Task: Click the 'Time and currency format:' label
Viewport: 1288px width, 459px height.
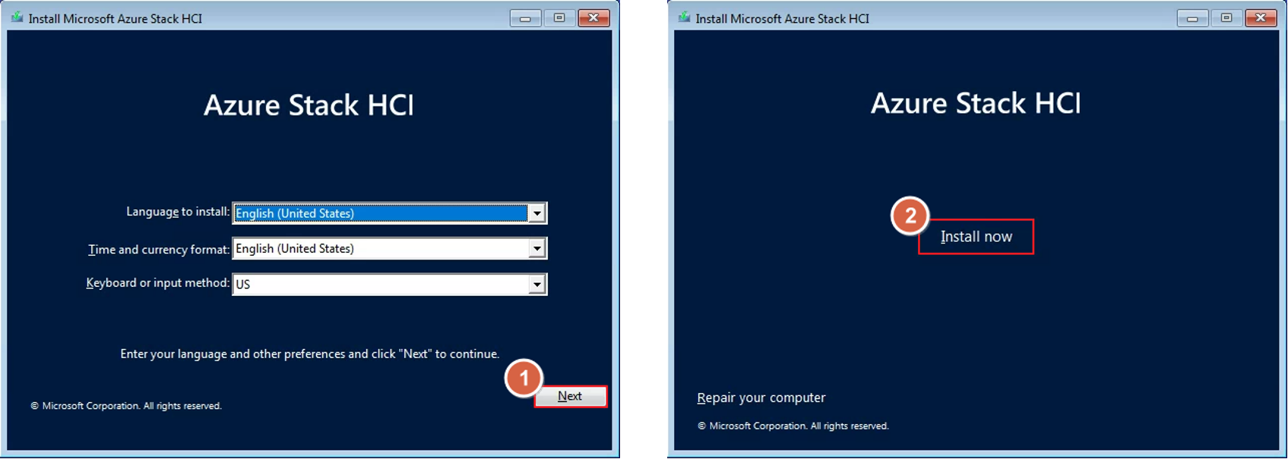Action: 159,250
